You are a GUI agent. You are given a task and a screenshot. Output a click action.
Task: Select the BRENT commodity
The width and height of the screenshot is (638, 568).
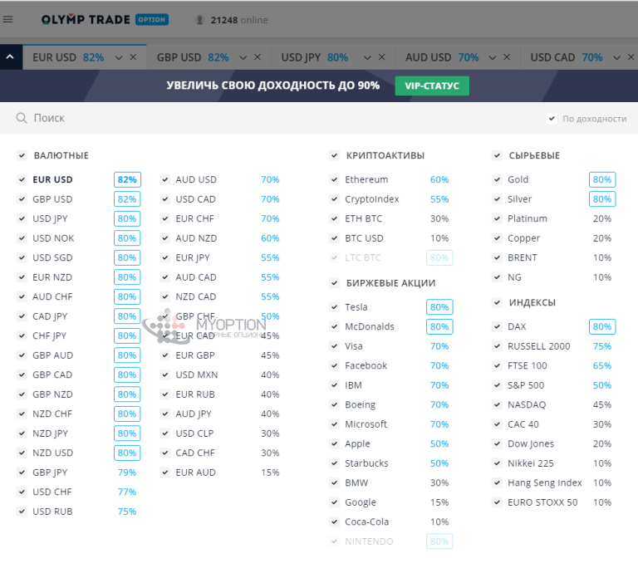click(x=523, y=257)
